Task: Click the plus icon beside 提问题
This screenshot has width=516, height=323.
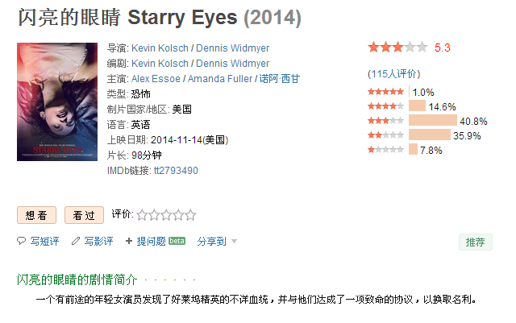Action: point(129,241)
